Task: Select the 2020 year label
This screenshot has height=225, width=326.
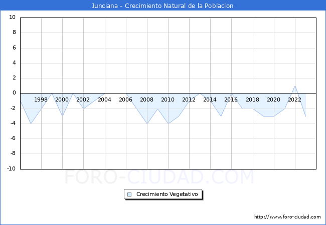Action: click(x=273, y=99)
